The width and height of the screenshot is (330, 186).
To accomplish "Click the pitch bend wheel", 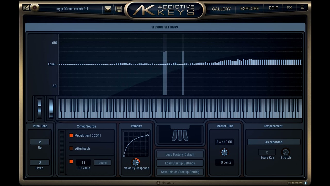I will 39,109.
